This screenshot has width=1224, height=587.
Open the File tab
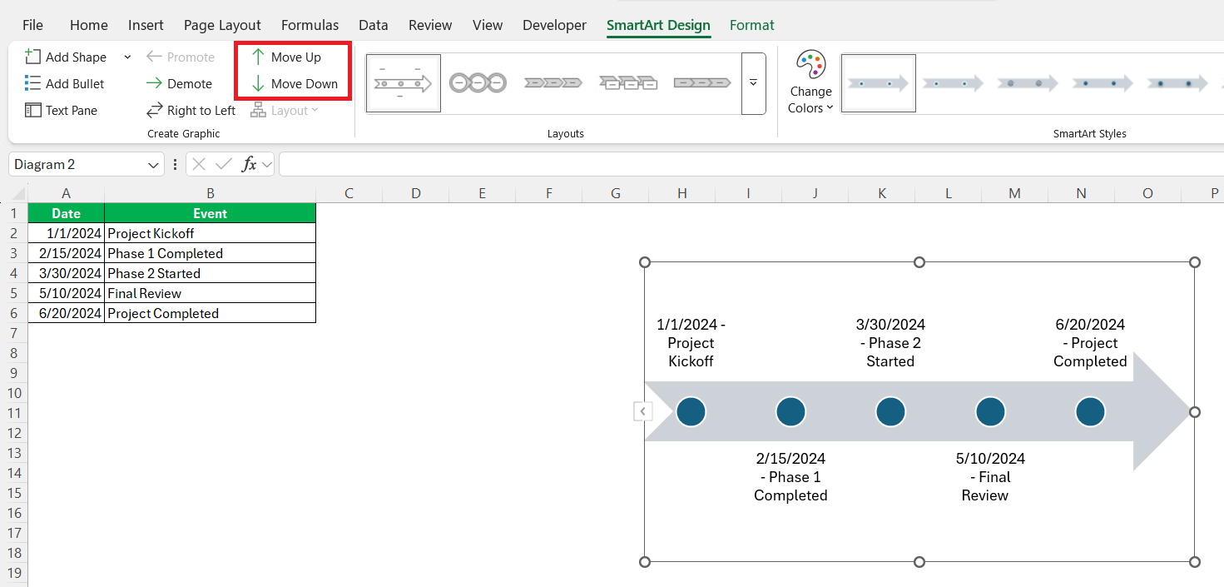tap(32, 25)
